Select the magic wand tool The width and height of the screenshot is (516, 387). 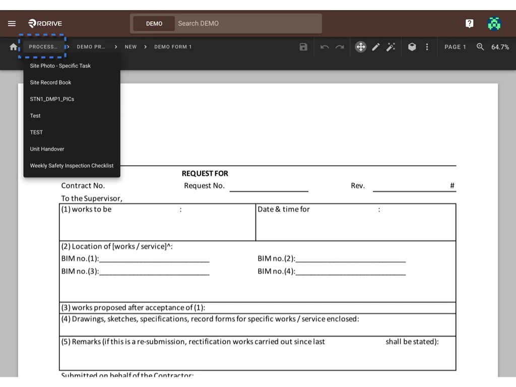point(391,46)
